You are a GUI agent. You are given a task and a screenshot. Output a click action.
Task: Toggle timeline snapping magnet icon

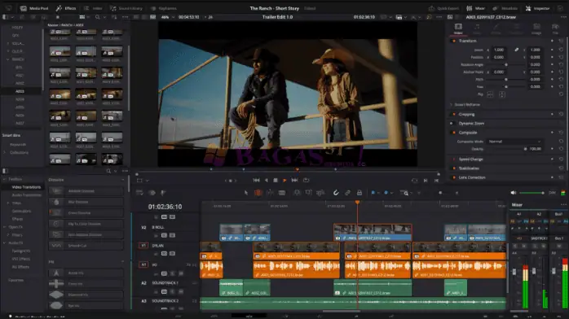(x=336, y=193)
